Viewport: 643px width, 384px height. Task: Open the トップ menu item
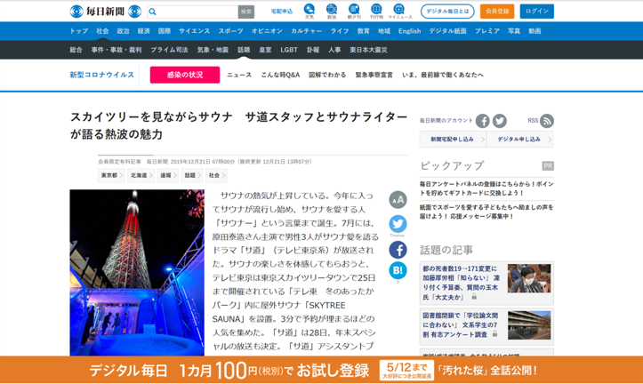[x=79, y=31]
